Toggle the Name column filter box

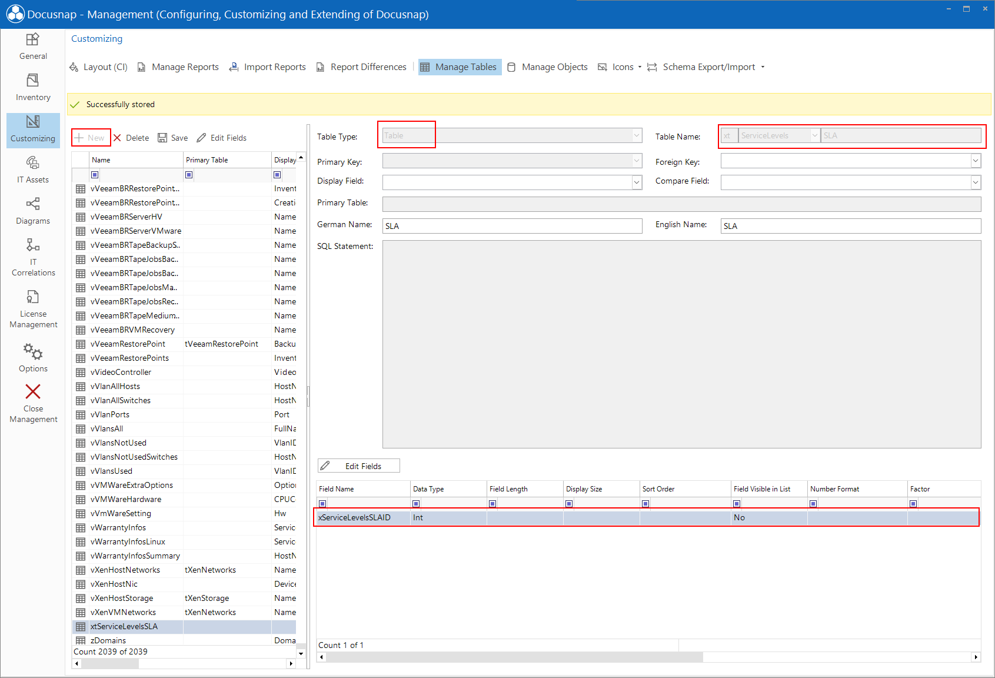(x=95, y=175)
